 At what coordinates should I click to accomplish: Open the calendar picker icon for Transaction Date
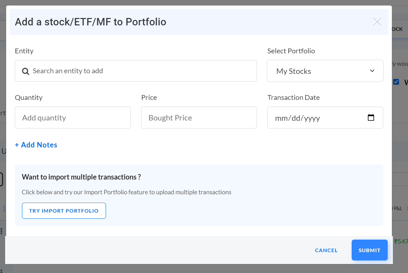coord(371,118)
